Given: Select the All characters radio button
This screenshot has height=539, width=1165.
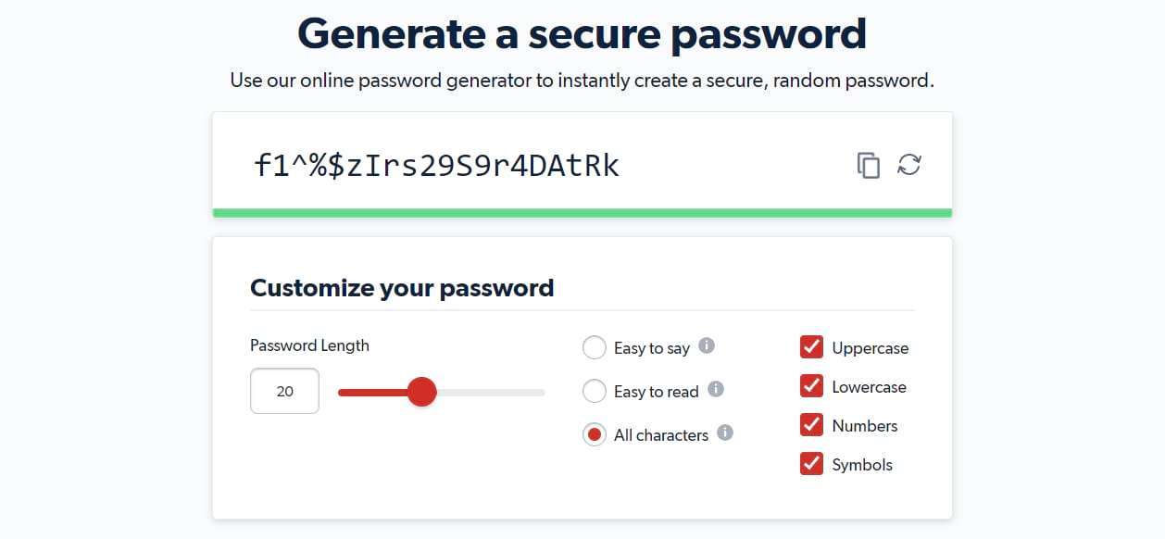Looking at the screenshot, I should pyautogui.click(x=595, y=434).
